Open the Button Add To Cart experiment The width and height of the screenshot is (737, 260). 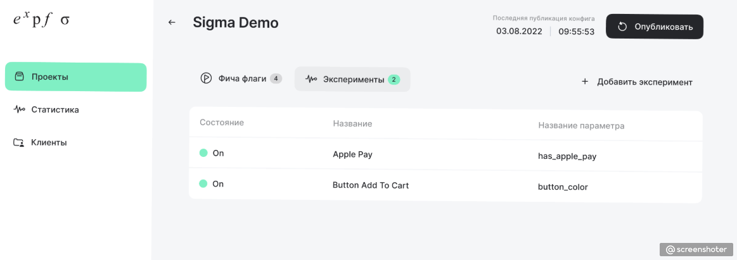[371, 185]
